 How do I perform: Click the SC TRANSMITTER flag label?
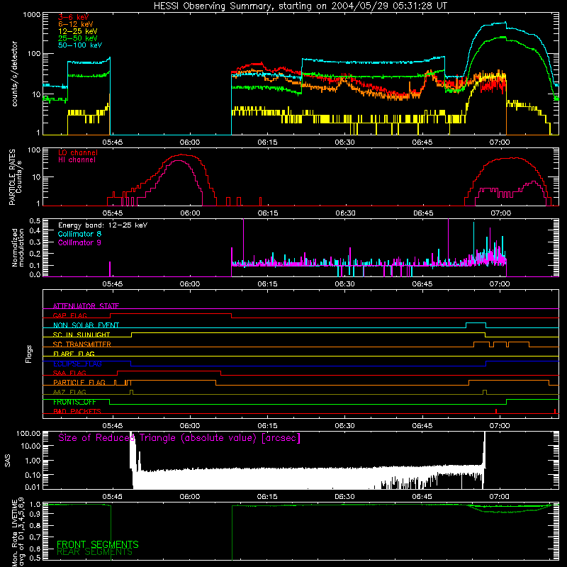[x=82, y=344]
